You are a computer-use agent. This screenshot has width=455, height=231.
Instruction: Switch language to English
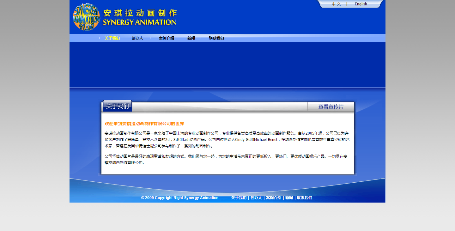point(361,4)
